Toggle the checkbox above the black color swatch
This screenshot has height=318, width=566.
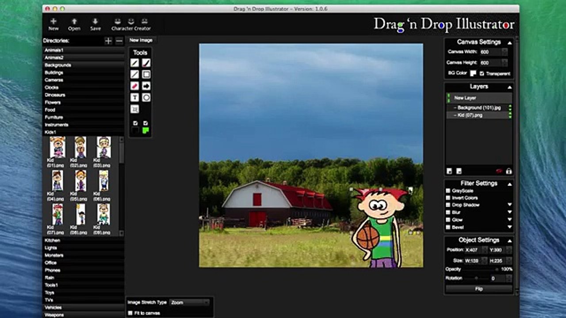coord(135,123)
